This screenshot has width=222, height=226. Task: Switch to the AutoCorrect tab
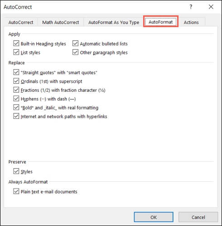coord(21,22)
